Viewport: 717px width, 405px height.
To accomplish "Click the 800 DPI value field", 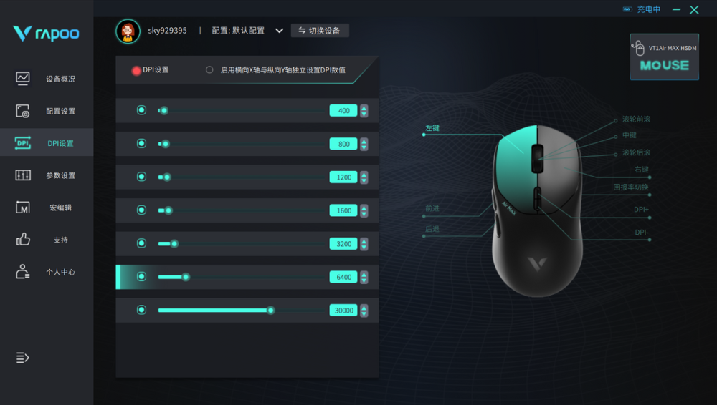I will tap(343, 144).
